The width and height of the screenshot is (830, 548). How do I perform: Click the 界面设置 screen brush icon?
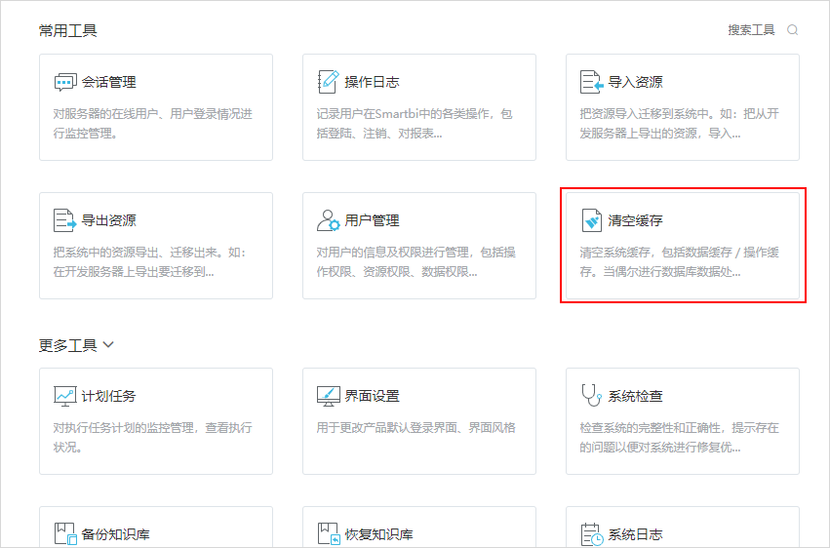(x=328, y=396)
